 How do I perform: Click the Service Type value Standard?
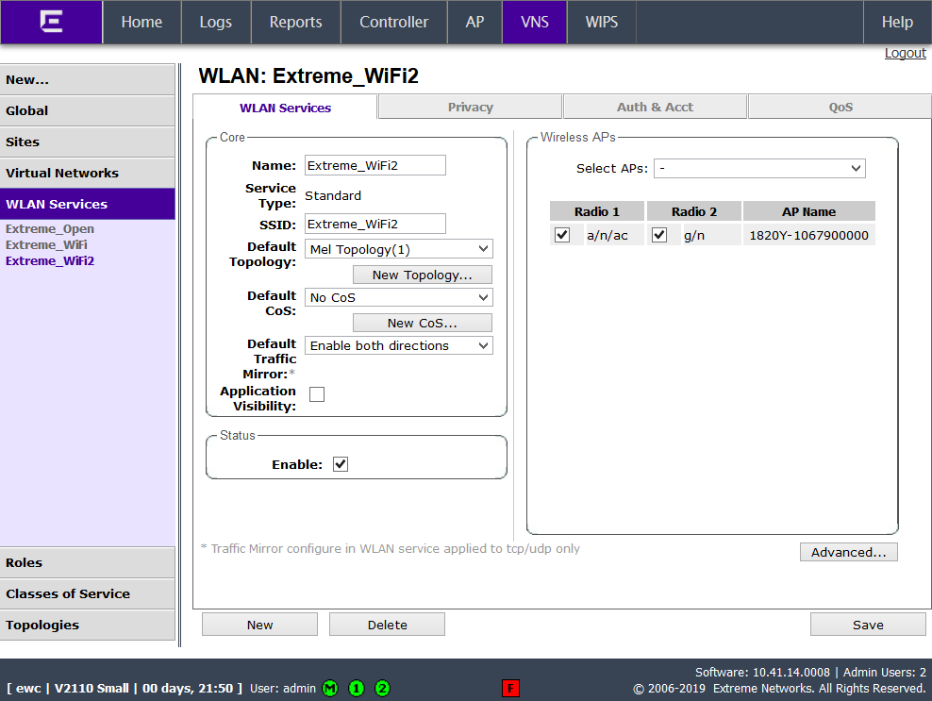click(333, 195)
